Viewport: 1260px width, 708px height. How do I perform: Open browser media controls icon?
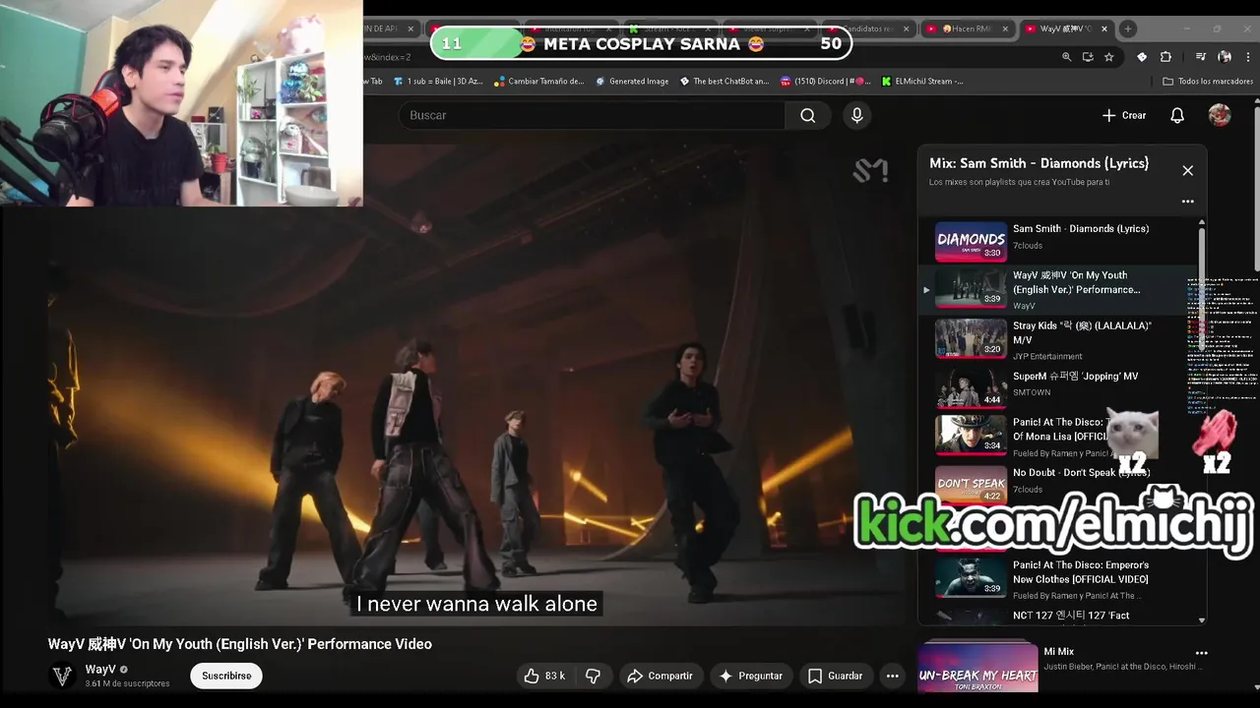point(1201,57)
